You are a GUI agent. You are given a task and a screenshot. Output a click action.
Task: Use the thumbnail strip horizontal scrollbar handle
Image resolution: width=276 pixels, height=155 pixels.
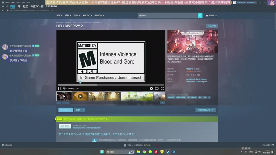point(66,103)
